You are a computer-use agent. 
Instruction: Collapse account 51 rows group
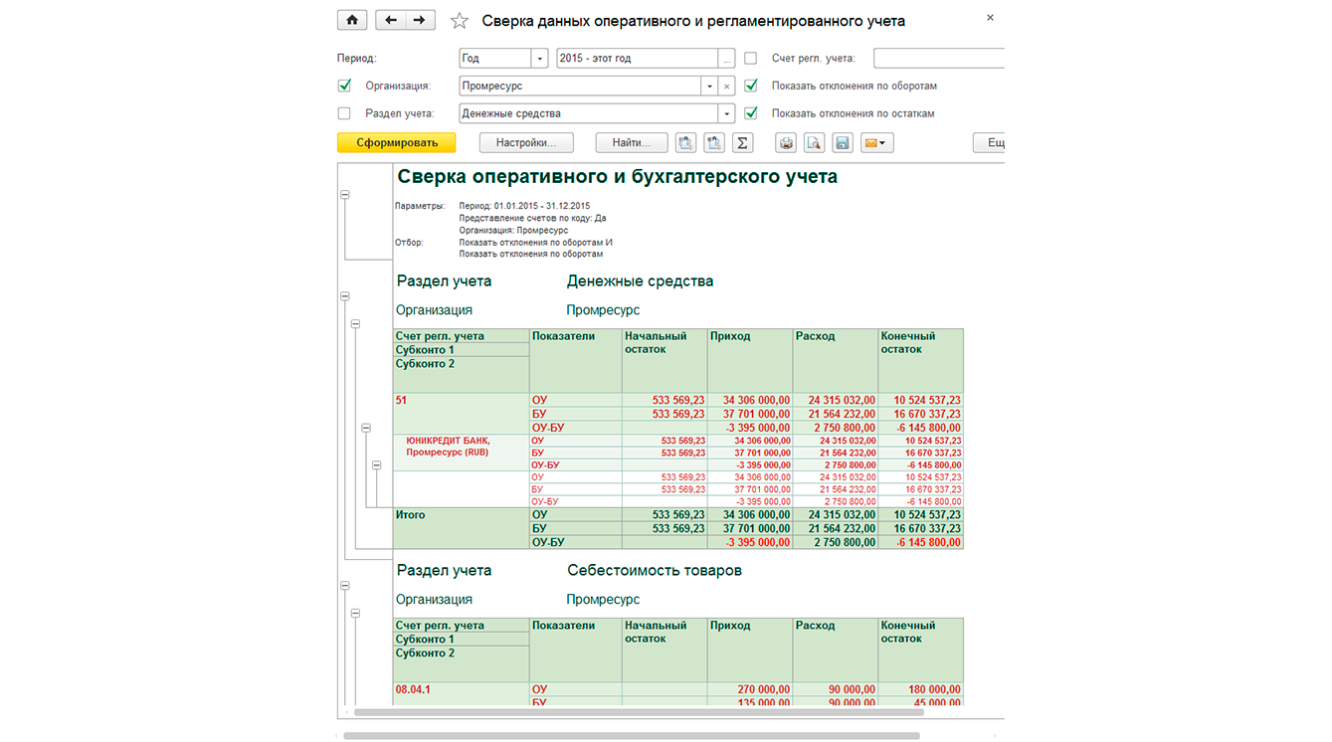tap(366, 428)
